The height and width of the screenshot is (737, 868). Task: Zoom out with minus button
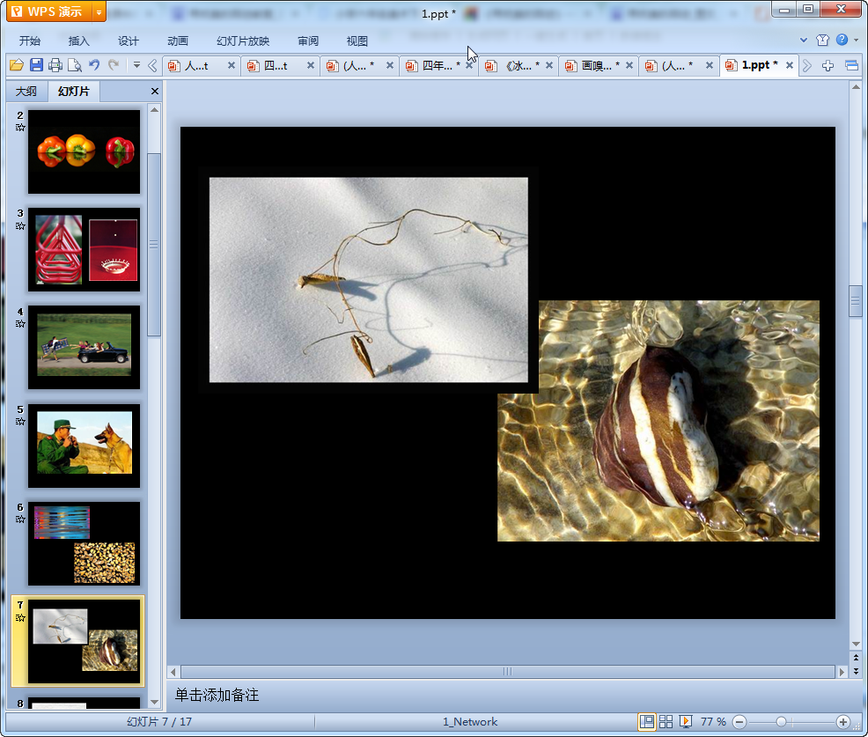coord(739,721)
